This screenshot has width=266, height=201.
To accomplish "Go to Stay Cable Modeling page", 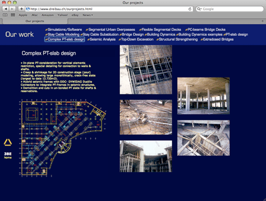I will pos(62,35).
